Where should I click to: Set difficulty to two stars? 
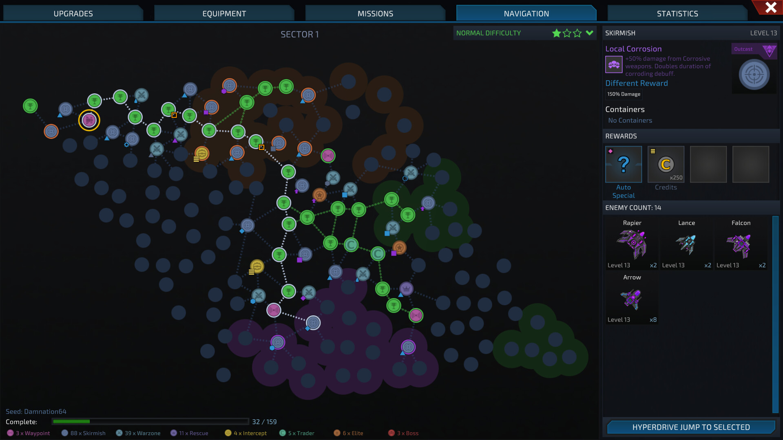click(x=567, y=33)
